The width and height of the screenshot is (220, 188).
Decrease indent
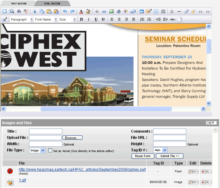[x=165, y=19]
